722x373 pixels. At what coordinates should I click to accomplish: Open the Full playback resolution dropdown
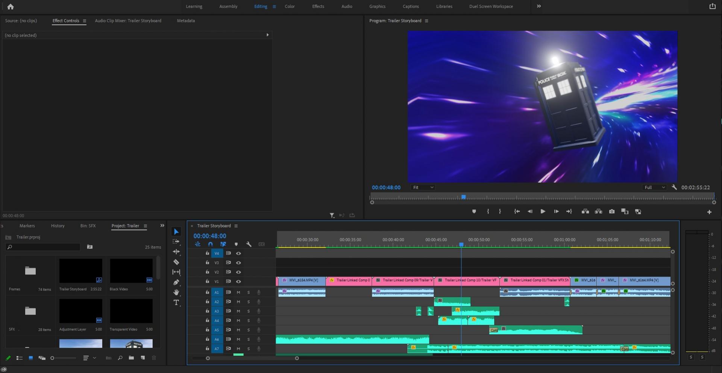pyautogui.click(x=655, y=188)
